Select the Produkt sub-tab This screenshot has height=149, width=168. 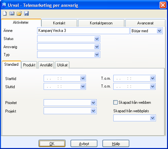[29, 65]
